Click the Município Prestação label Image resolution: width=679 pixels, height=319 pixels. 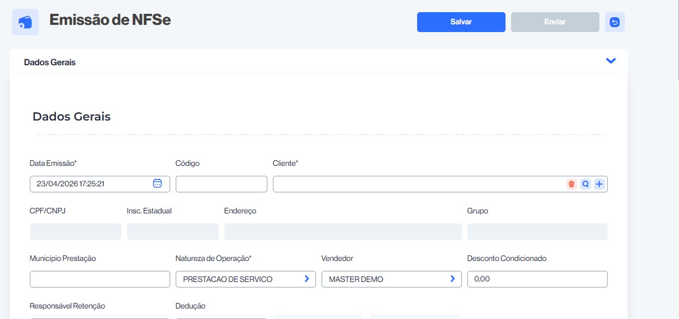[63, 258]
